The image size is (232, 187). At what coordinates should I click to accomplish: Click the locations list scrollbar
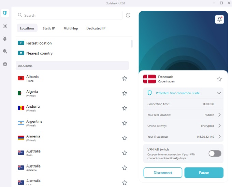pyautogui.click(x=132, y=44)
